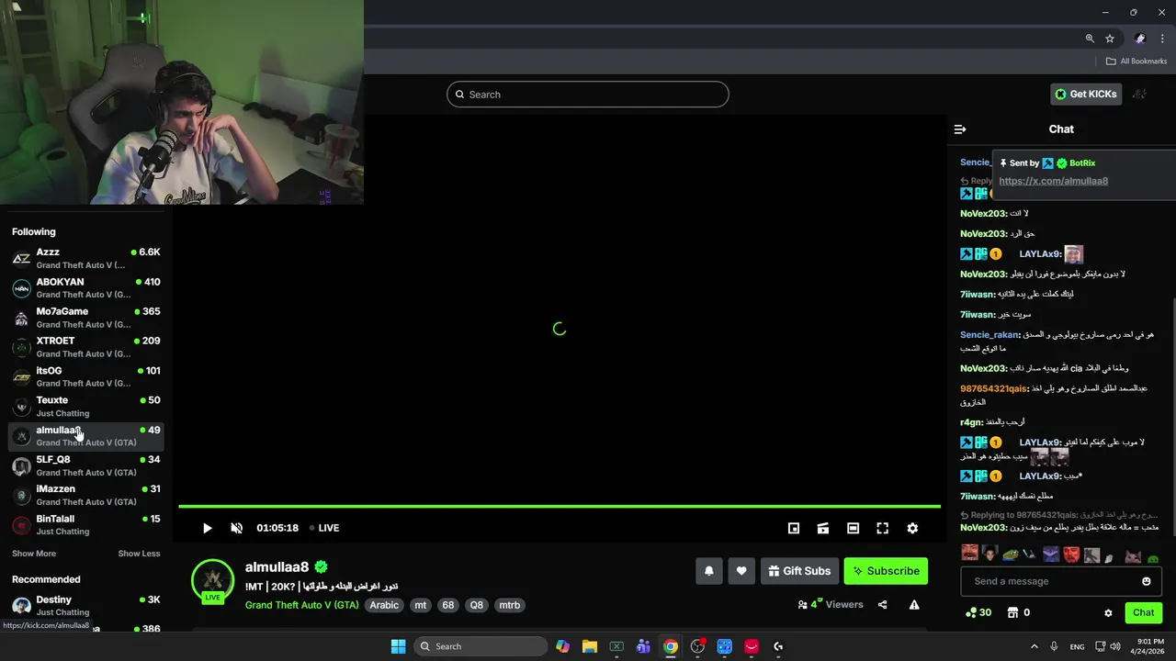This screenshot has height=661, width=1176.
Task: Open iMazzen channel in sidebar
Action: (x=86, y=495)
